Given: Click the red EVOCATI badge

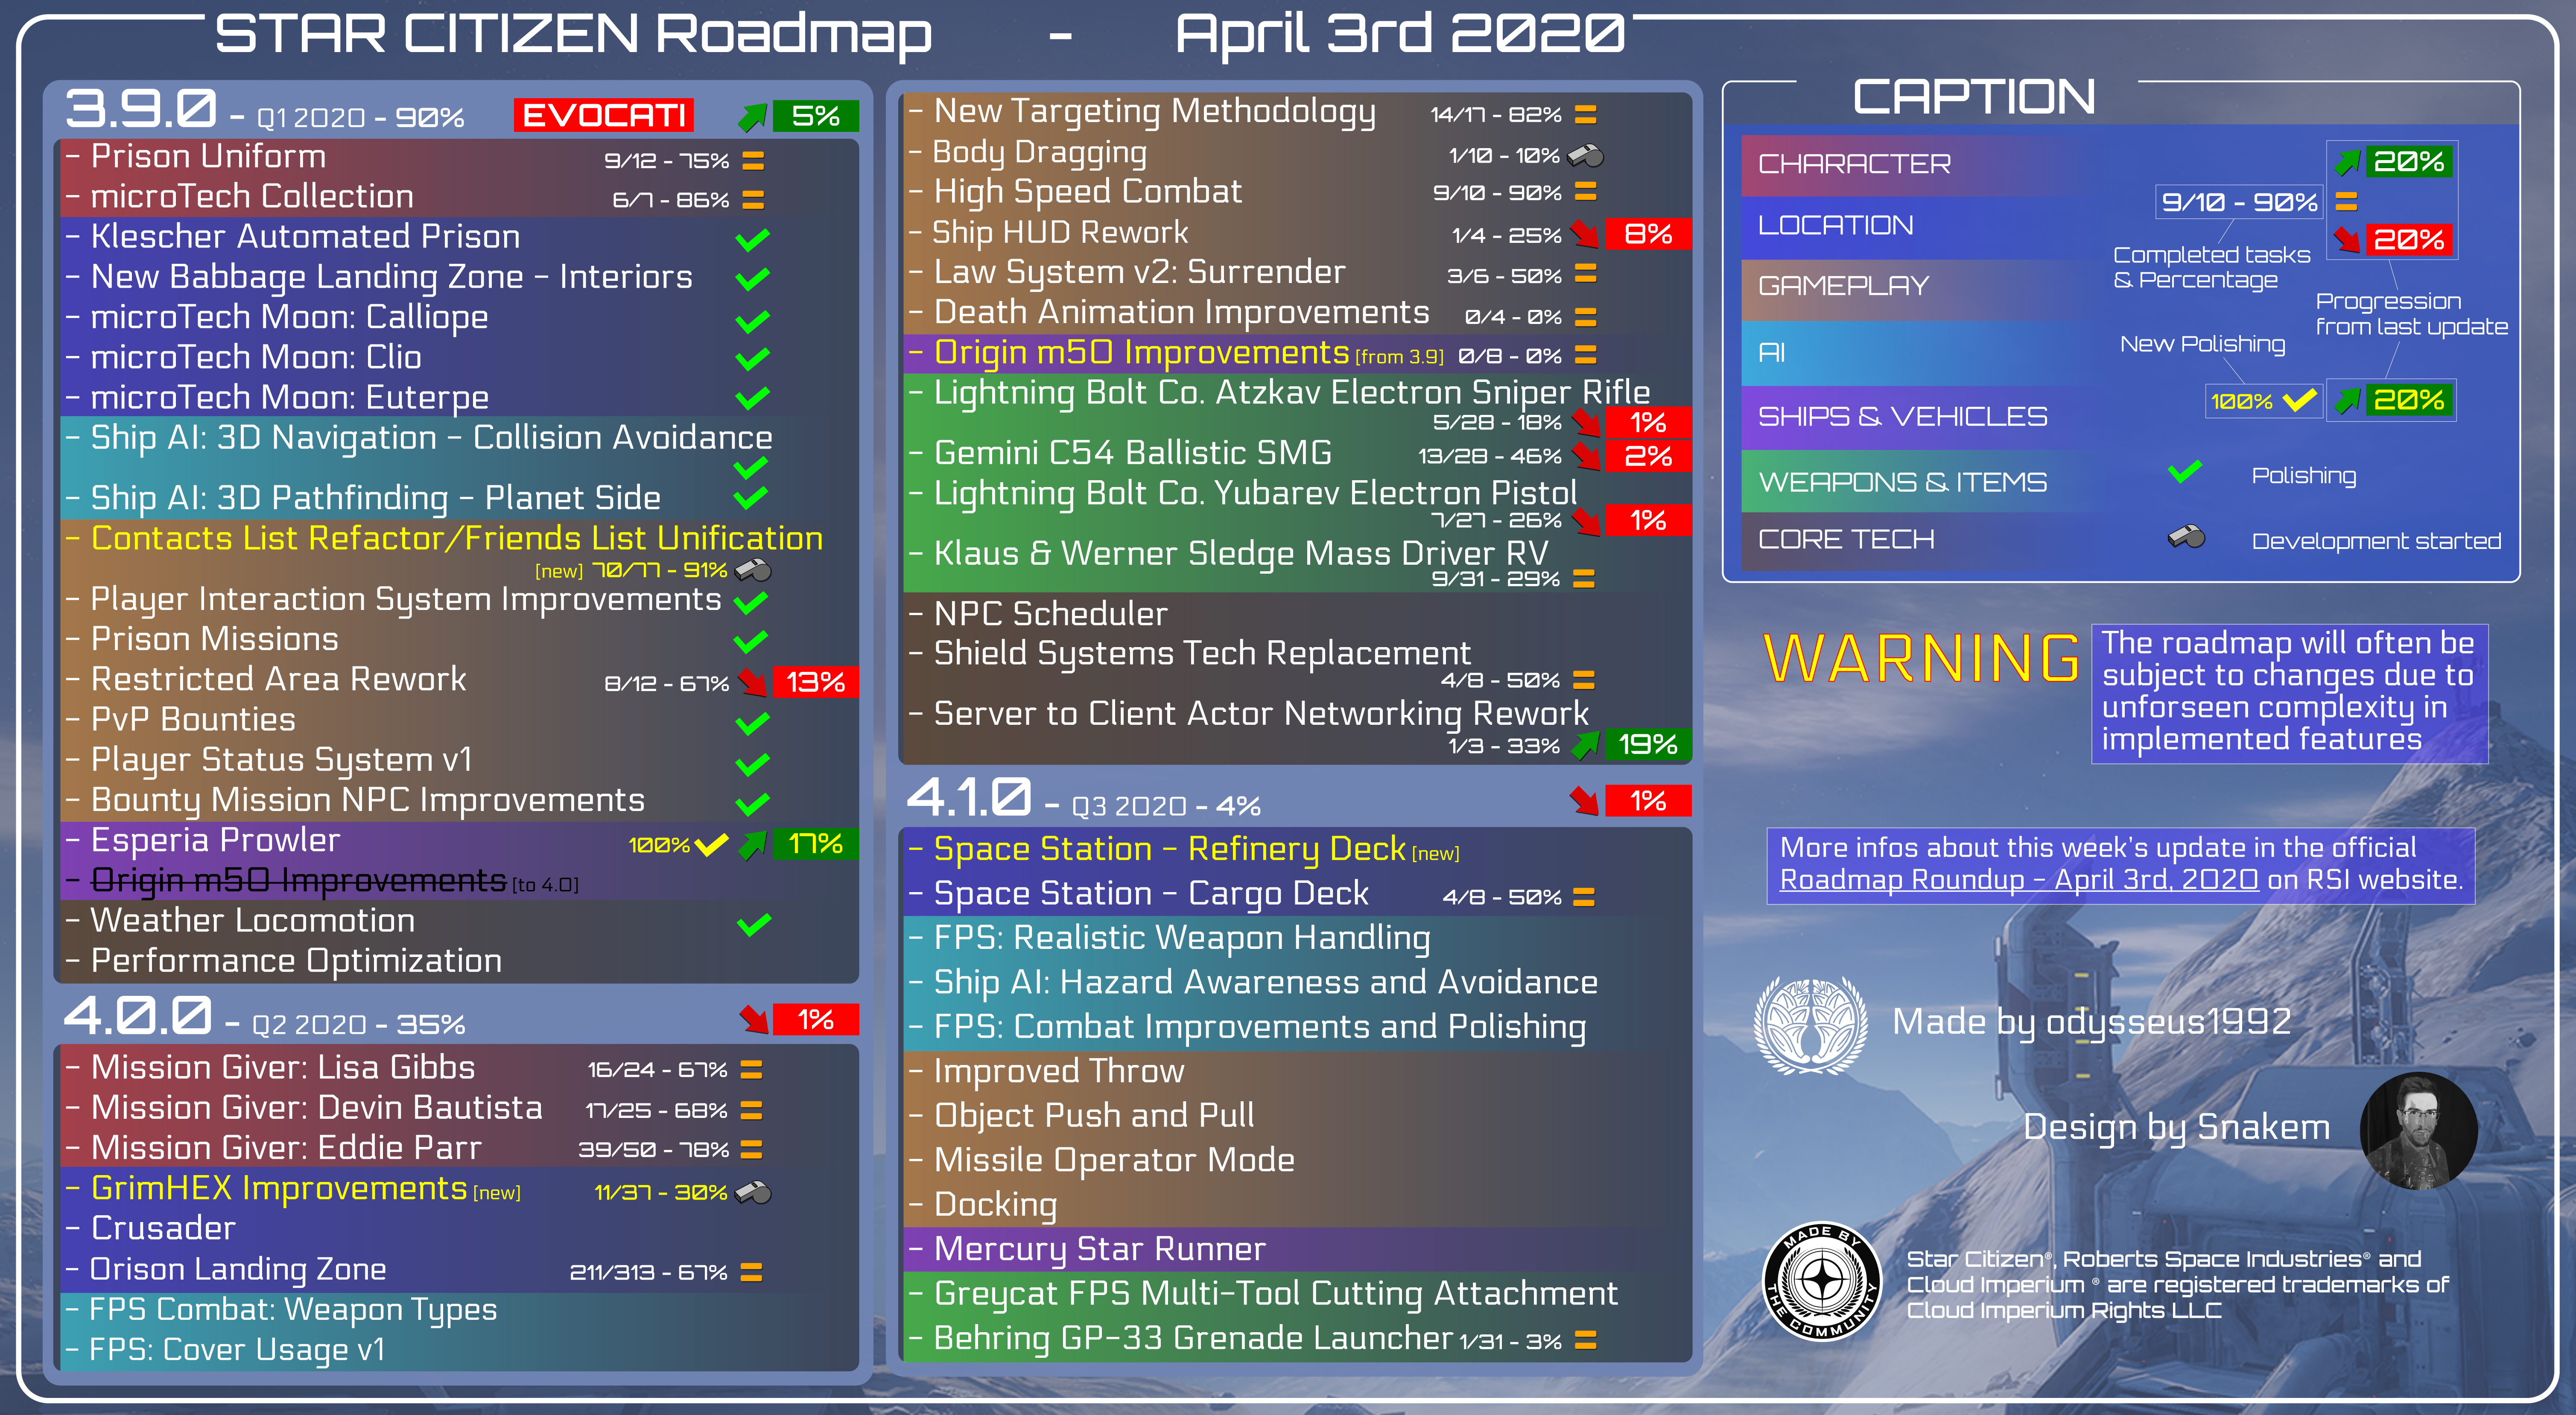Looking at the screenshot, I should point(604,115).
